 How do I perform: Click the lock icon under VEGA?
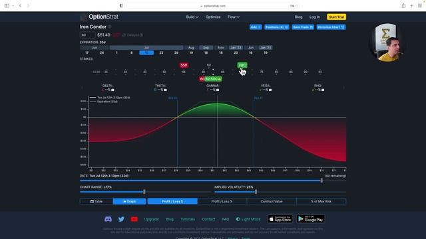270,90
